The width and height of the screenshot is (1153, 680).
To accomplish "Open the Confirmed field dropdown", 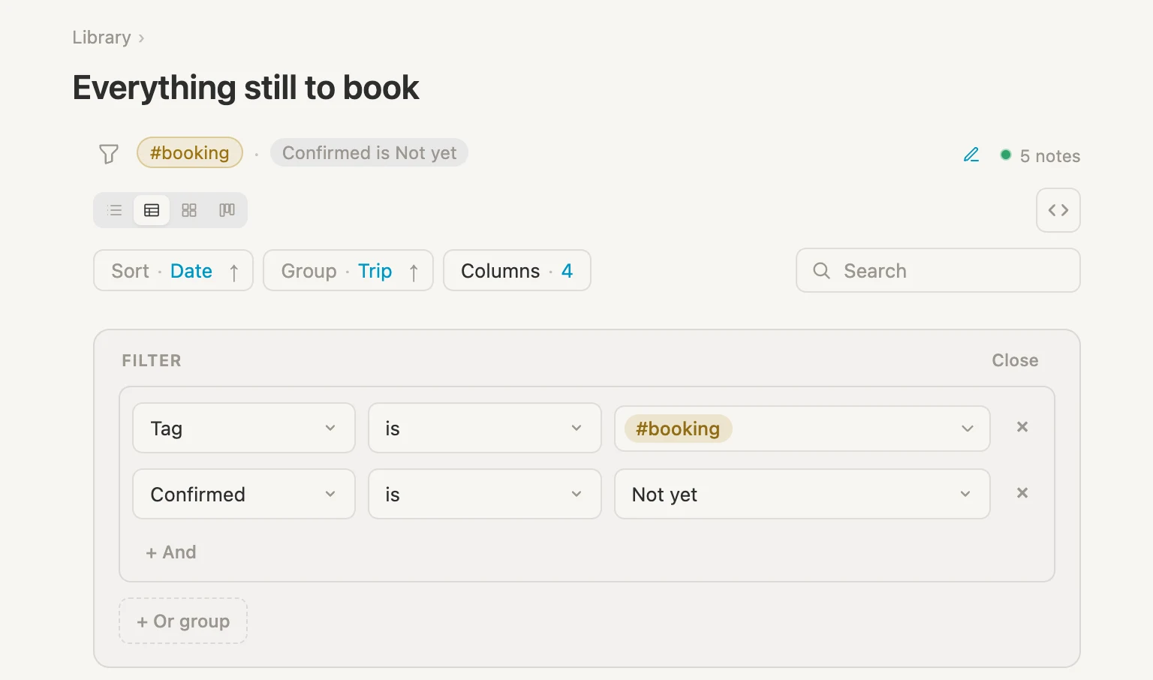I will pos(244,494).
